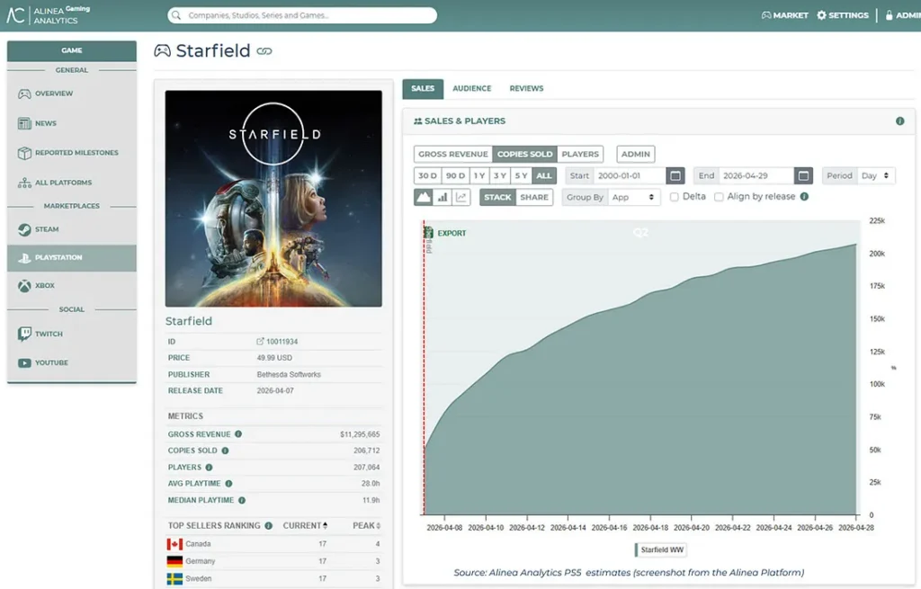Switch to the line chart view

461,197
